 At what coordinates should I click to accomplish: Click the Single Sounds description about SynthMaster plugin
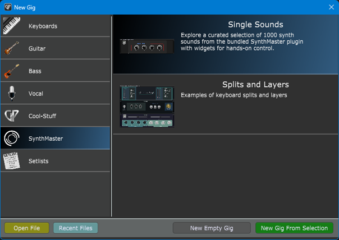point(242,41)
